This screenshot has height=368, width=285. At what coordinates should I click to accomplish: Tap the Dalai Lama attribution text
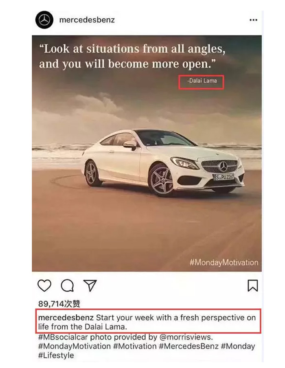pos(202,81)
